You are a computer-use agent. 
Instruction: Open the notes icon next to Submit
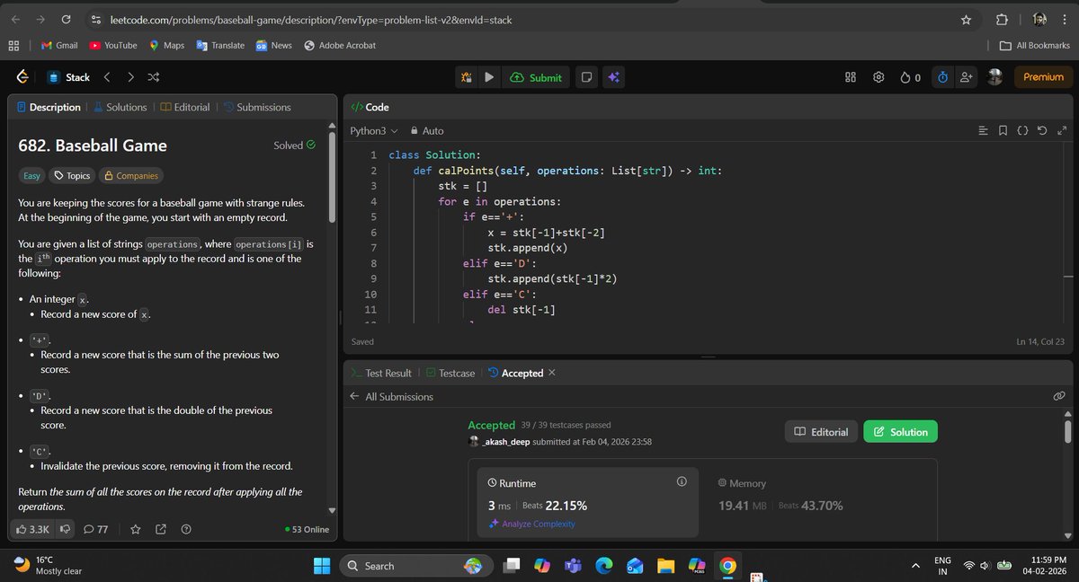[586, 77]
